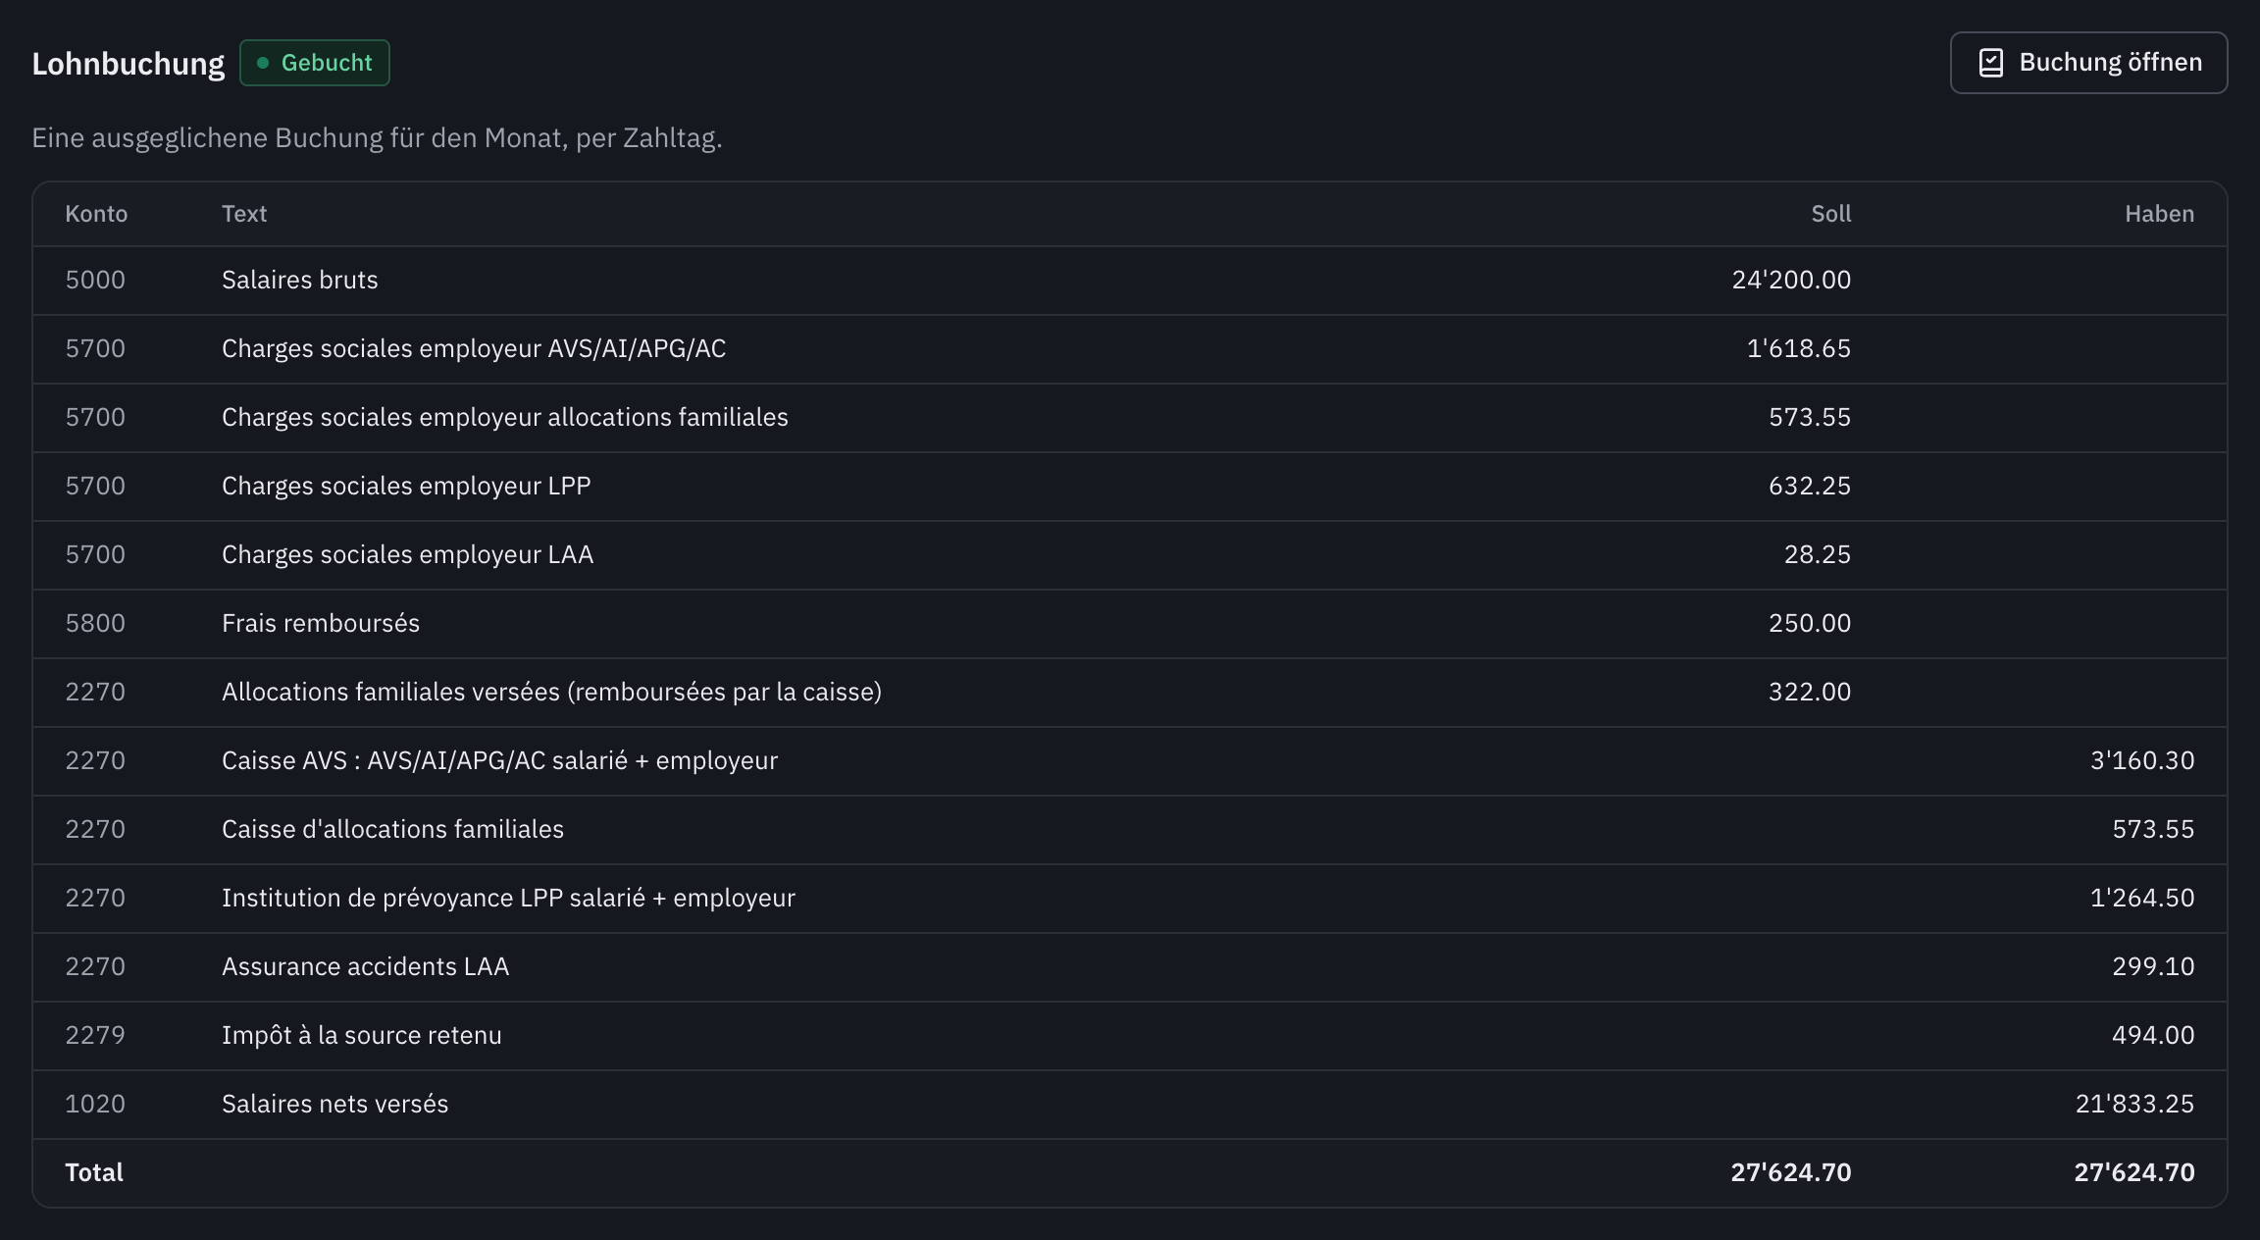Click the Buchung öffnen button
Image resolution: width=2260 pixels, height=1240 pixels.
coord(2088,63)
